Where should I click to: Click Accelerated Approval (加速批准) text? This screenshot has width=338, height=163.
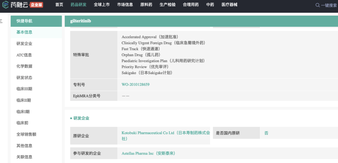coord(150,37)
